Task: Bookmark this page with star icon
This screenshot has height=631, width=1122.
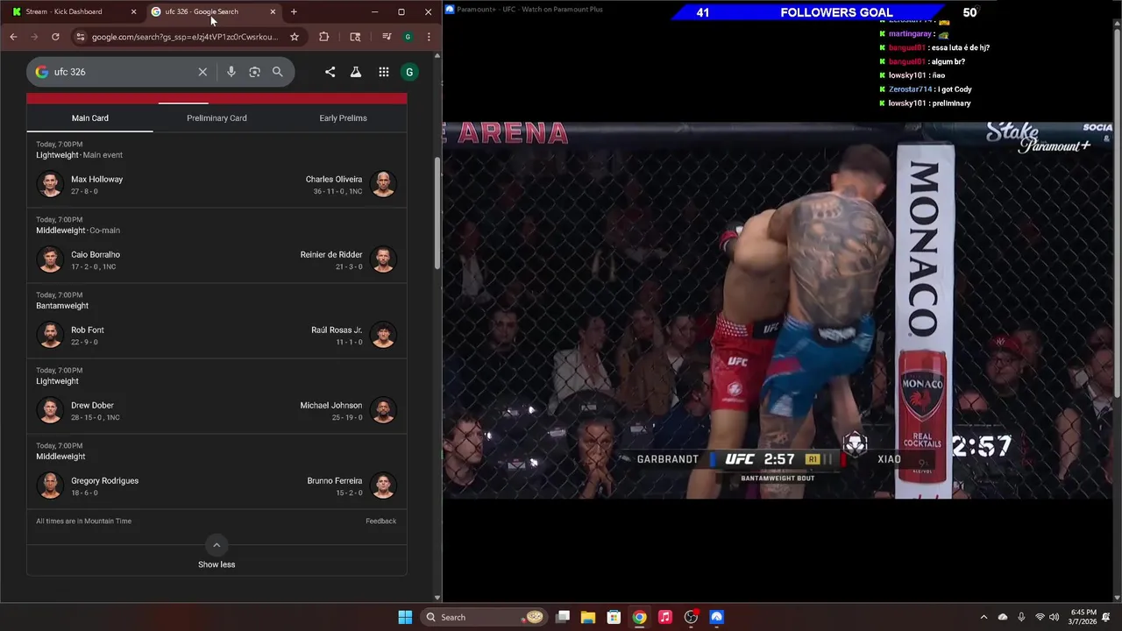Action: pyautogui.click(x=295, y=37)
